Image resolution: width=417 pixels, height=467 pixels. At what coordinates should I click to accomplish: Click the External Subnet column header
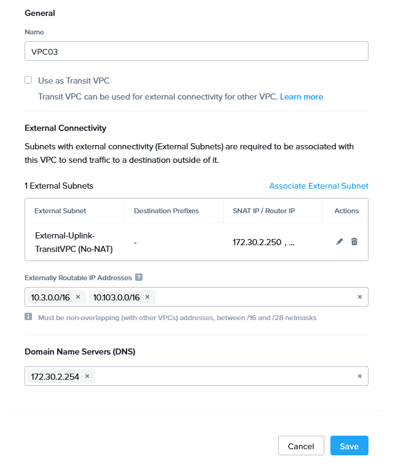pyautogui.click(x=60, y=211)
